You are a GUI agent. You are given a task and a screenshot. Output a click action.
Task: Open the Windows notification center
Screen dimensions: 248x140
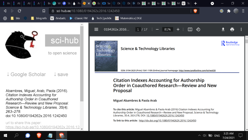[x=240, y=135]
